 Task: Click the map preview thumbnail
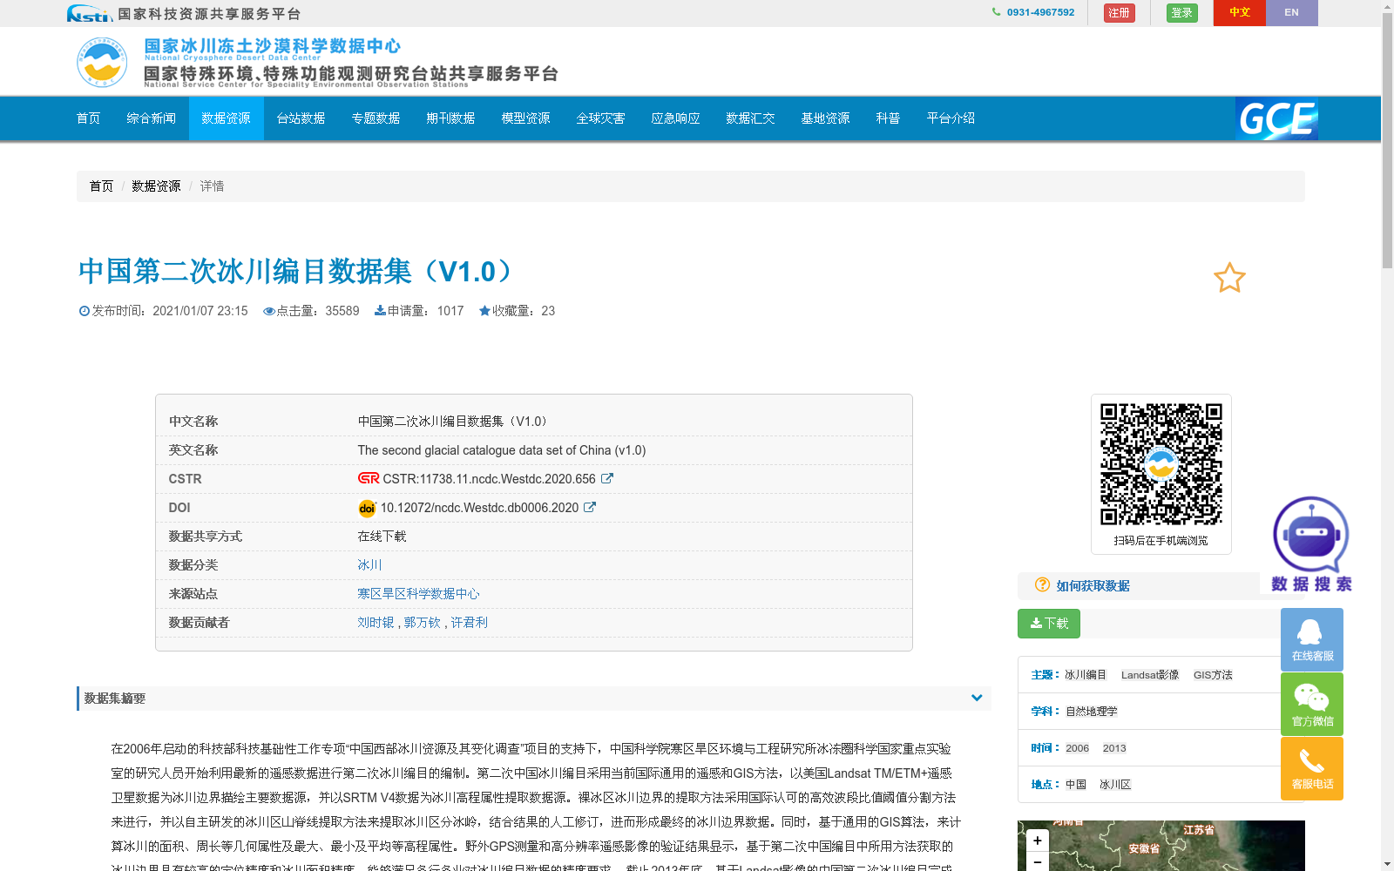pos(1161,846)
